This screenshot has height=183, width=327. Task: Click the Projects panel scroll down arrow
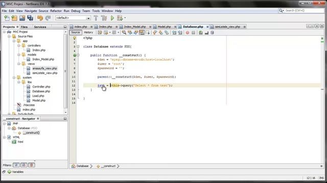(65, 112)
